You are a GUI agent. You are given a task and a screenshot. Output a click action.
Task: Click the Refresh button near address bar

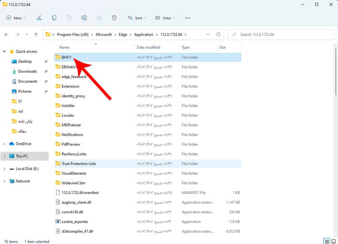coord(218,35)
